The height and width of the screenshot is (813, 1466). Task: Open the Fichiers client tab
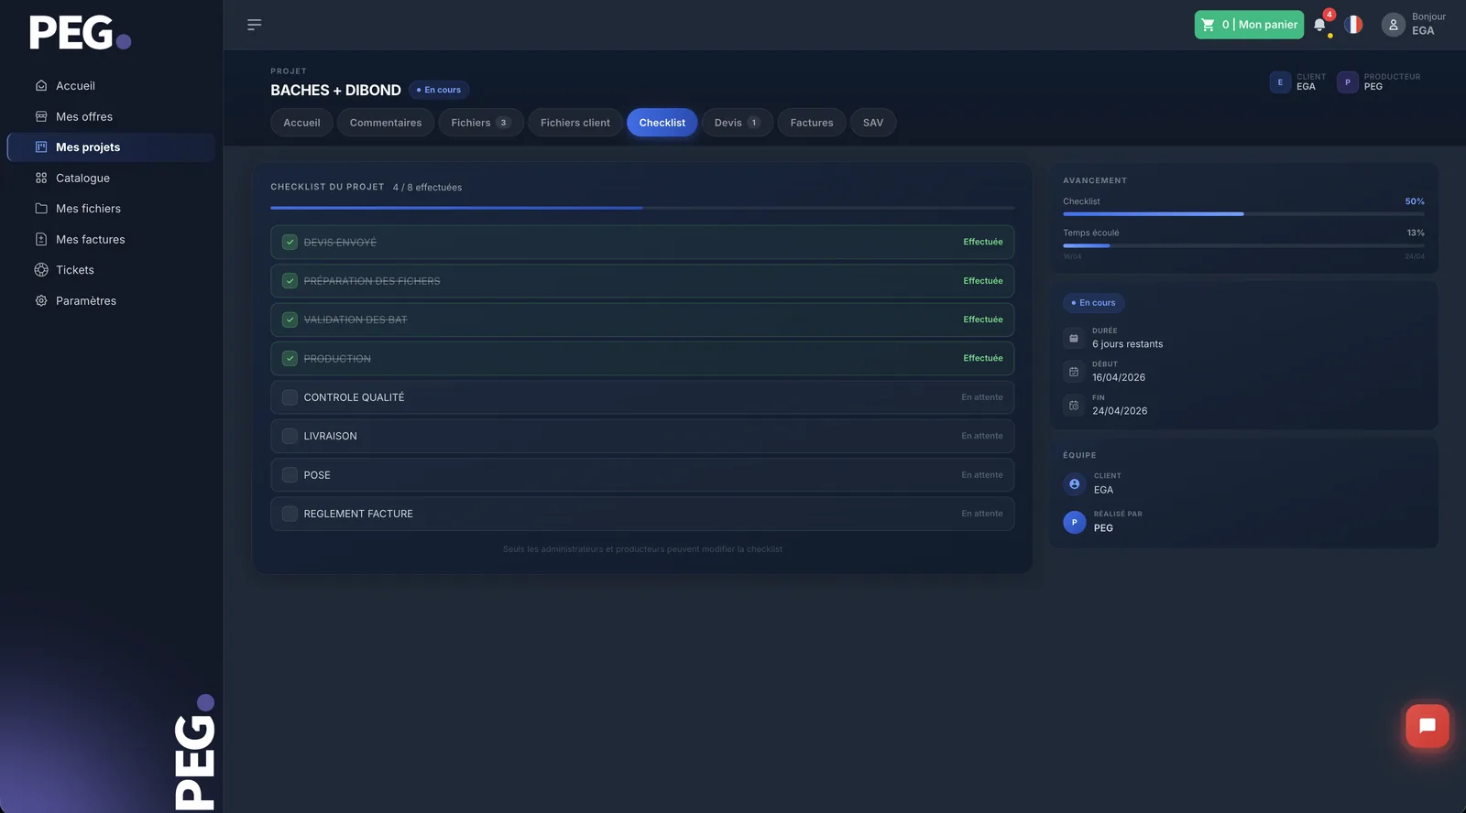575,123
